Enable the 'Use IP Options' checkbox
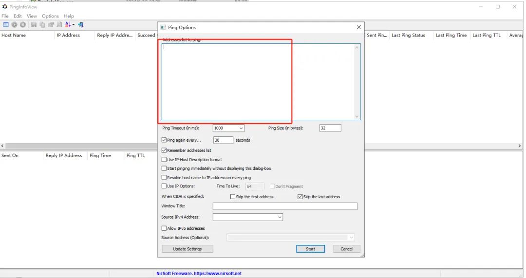The height and width of the screenshot is (278, 526). 164,186
